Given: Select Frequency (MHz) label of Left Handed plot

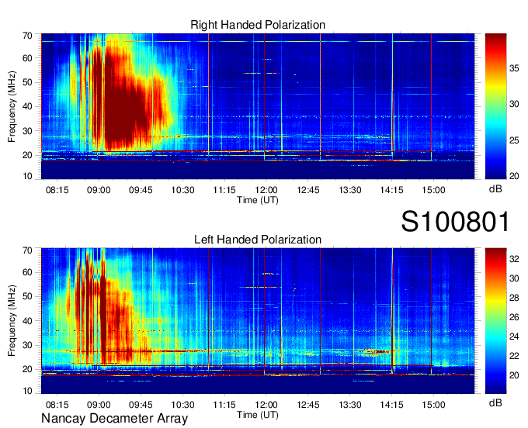Looking at the screenshot, I should (x=12, y=321).
